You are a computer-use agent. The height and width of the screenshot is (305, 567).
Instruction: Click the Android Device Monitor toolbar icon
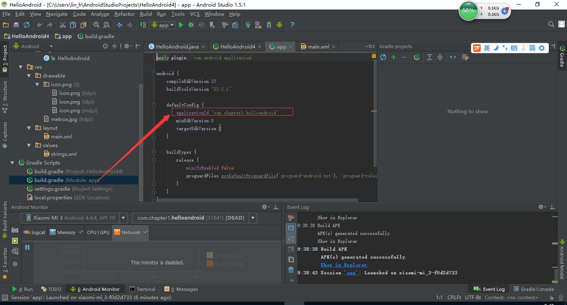[279, 25]
